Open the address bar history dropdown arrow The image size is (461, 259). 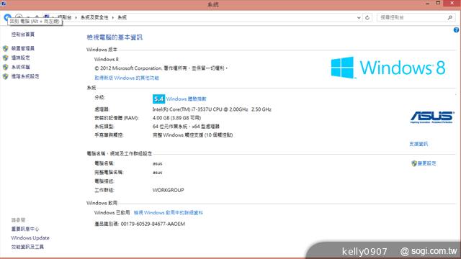click(x=359, y=17)
